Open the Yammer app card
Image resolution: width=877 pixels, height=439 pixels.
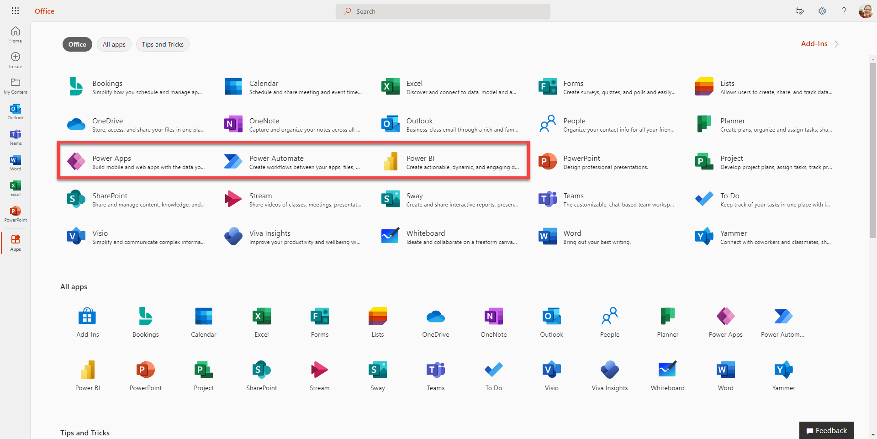pos(764,237)
